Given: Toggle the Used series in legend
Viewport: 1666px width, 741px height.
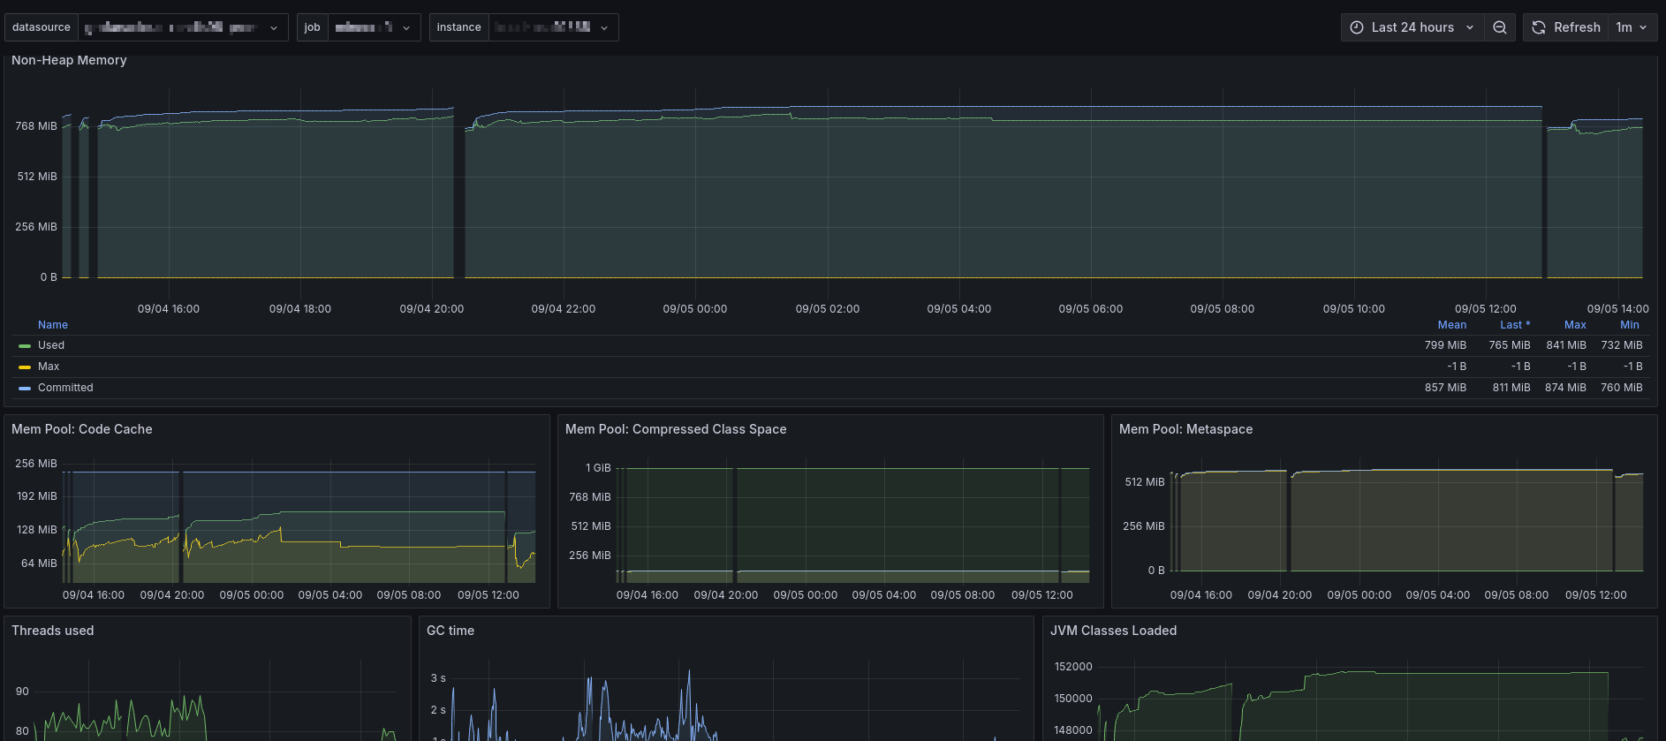Looking at the screenshot, I should point(51,345).
